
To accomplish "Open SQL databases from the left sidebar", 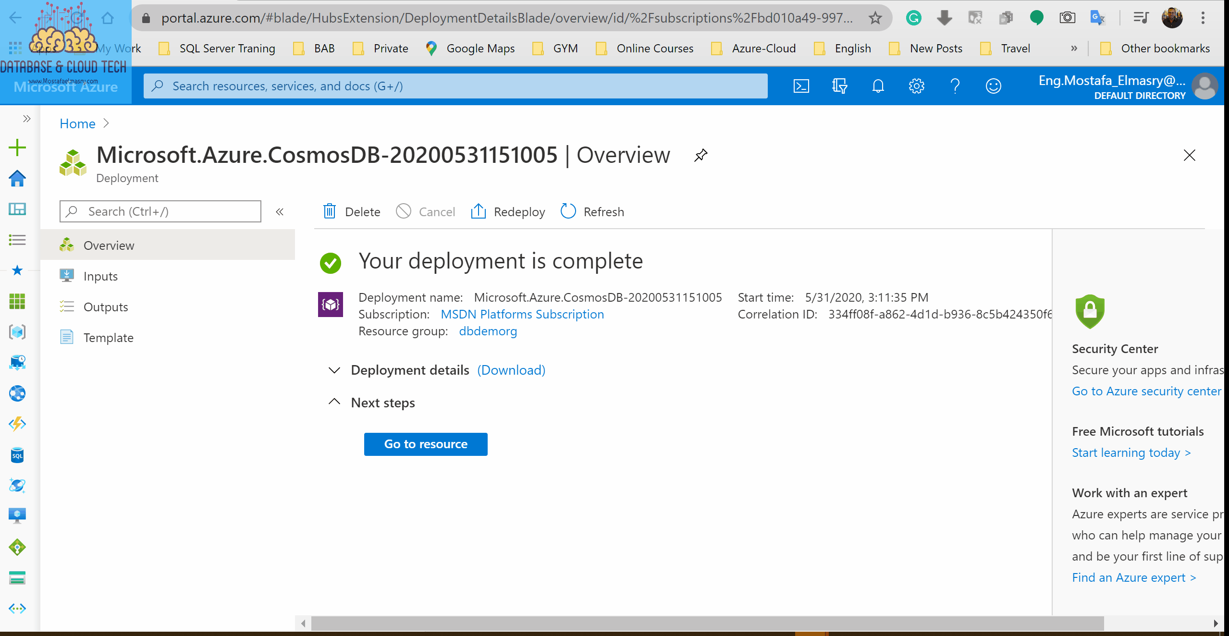I will pyautogui.click(x=17, y=455).
